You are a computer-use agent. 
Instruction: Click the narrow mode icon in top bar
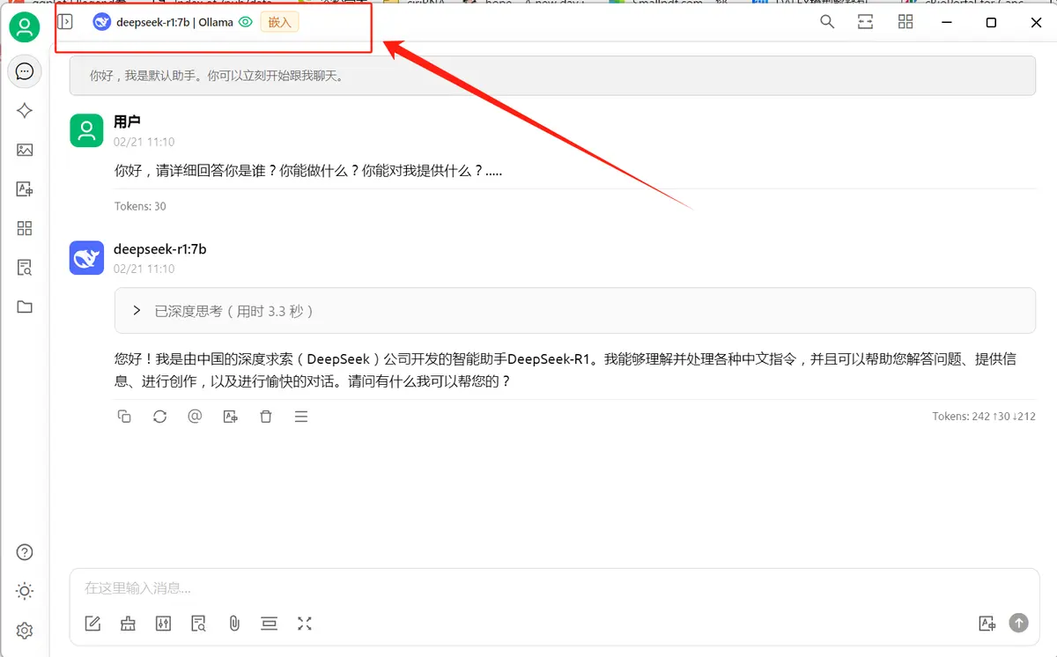tap(866, 22)
